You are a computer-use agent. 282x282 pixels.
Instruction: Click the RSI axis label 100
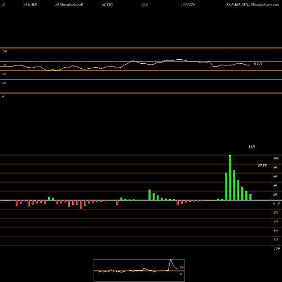point(5,51)
